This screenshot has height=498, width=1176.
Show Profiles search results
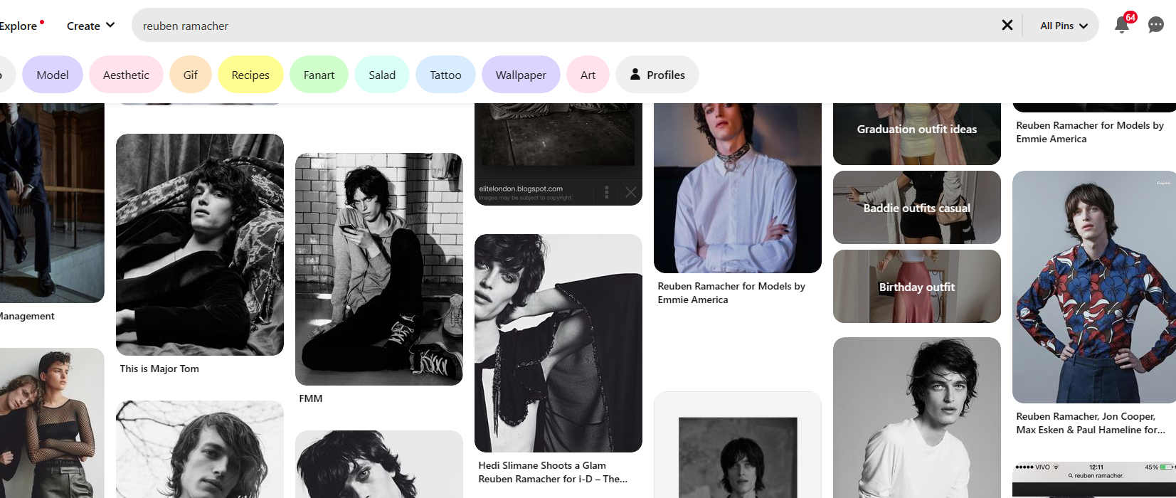657,75
